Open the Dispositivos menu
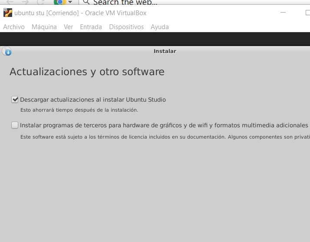Image resolution: width=310 pixels, height=242 pixels. [x=126, y=27]
